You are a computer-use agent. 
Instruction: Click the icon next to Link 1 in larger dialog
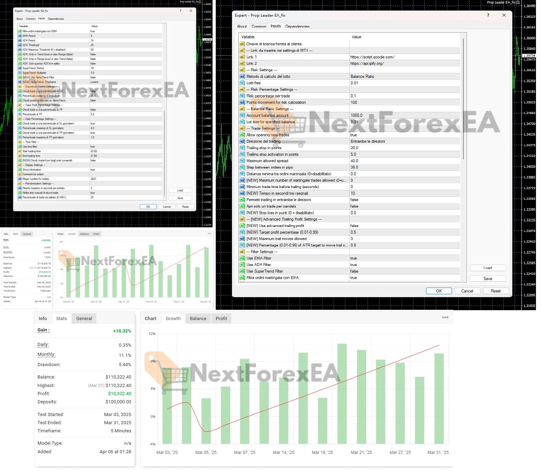[x=242, y=57]
